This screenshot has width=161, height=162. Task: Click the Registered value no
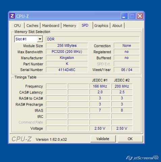click(x=127, y=52)
